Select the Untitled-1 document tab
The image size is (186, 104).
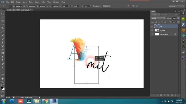[19, 10]
